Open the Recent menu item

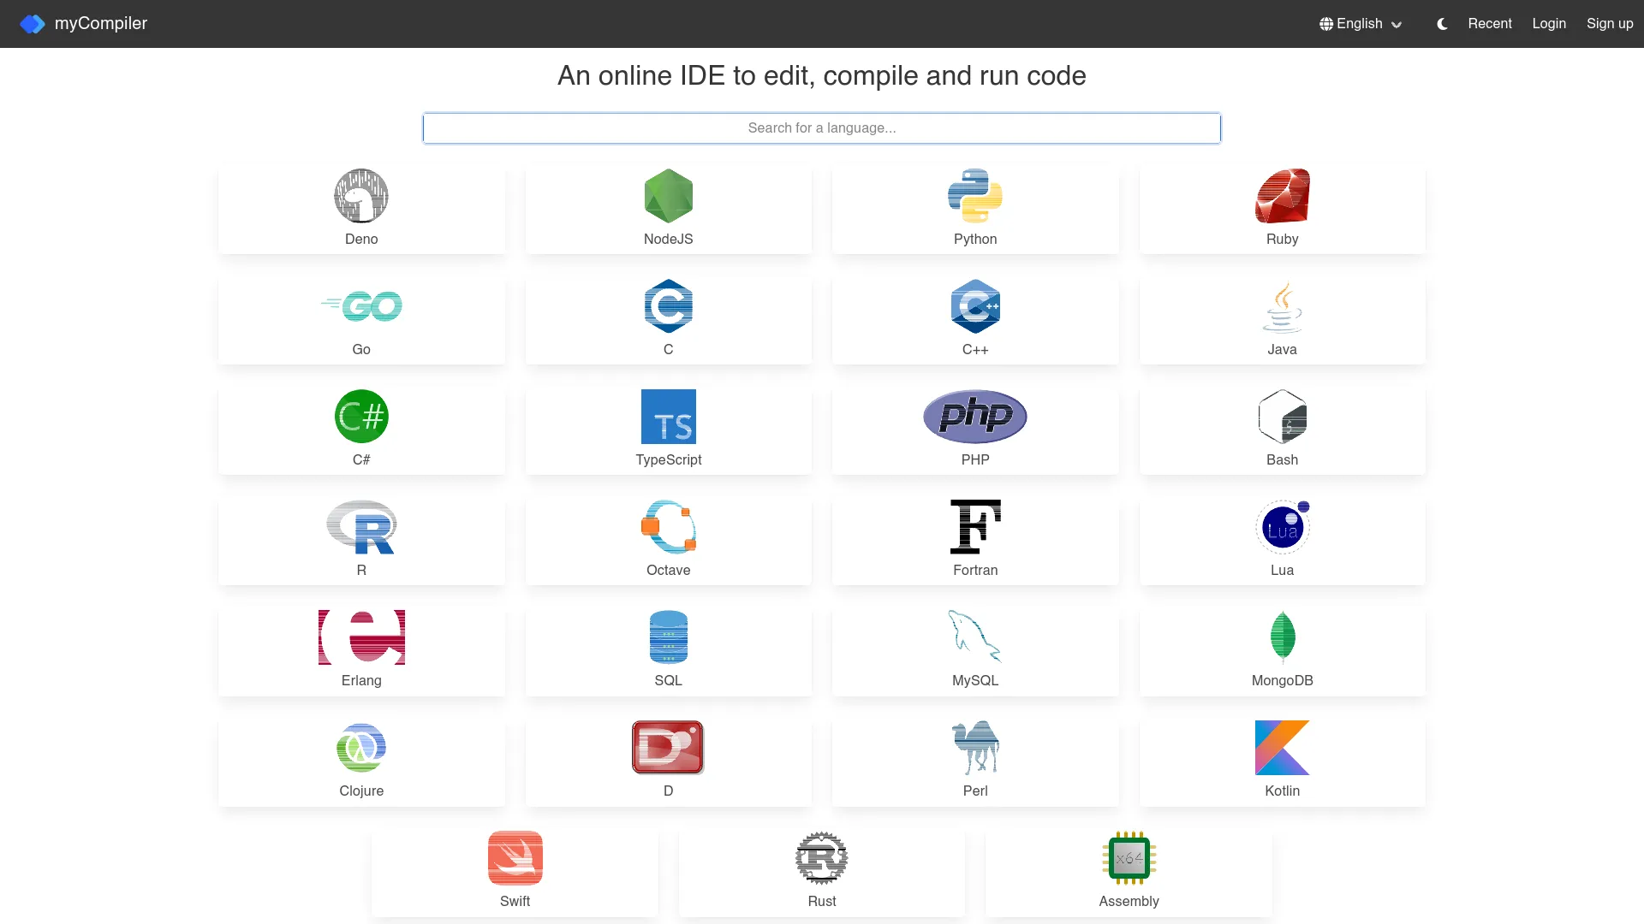pos(1490,24)
